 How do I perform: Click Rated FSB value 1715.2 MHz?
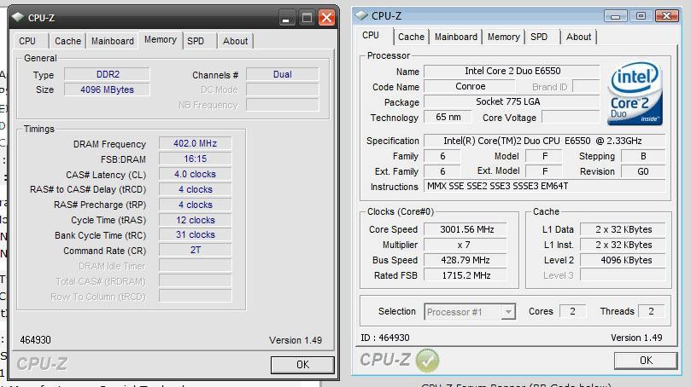pyautogui.click(x=466, y=275)
